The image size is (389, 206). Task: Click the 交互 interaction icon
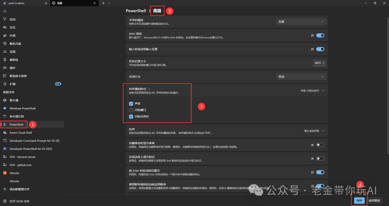click(x=5, y=27)
